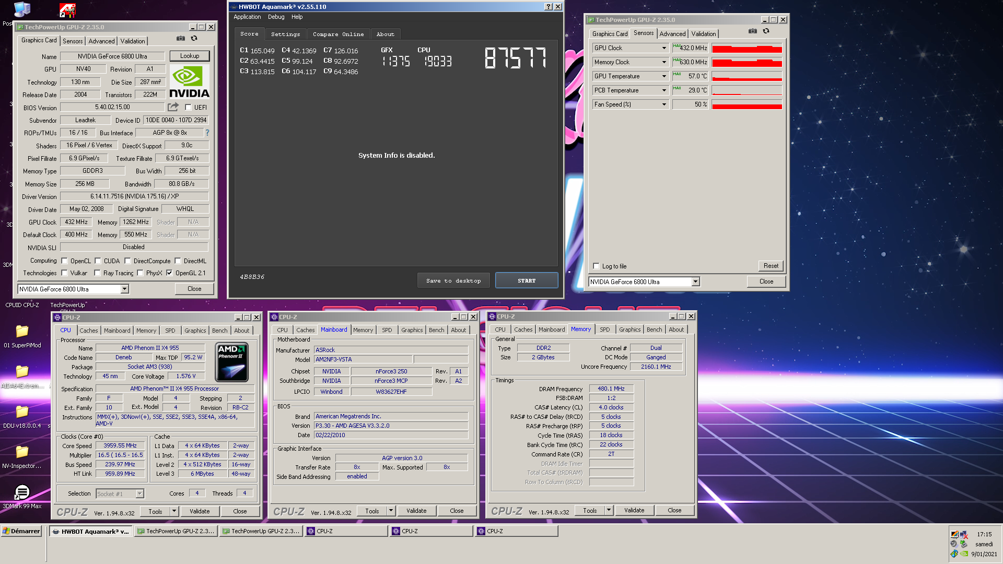
Task: Click Validate in CPU-Z Mainboard window
Action: 416,511
